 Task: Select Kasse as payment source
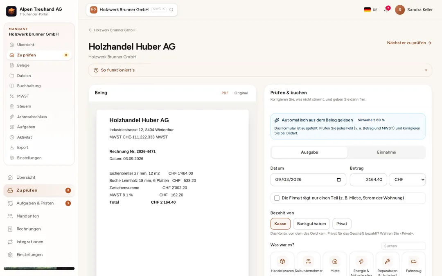(280, 224)
